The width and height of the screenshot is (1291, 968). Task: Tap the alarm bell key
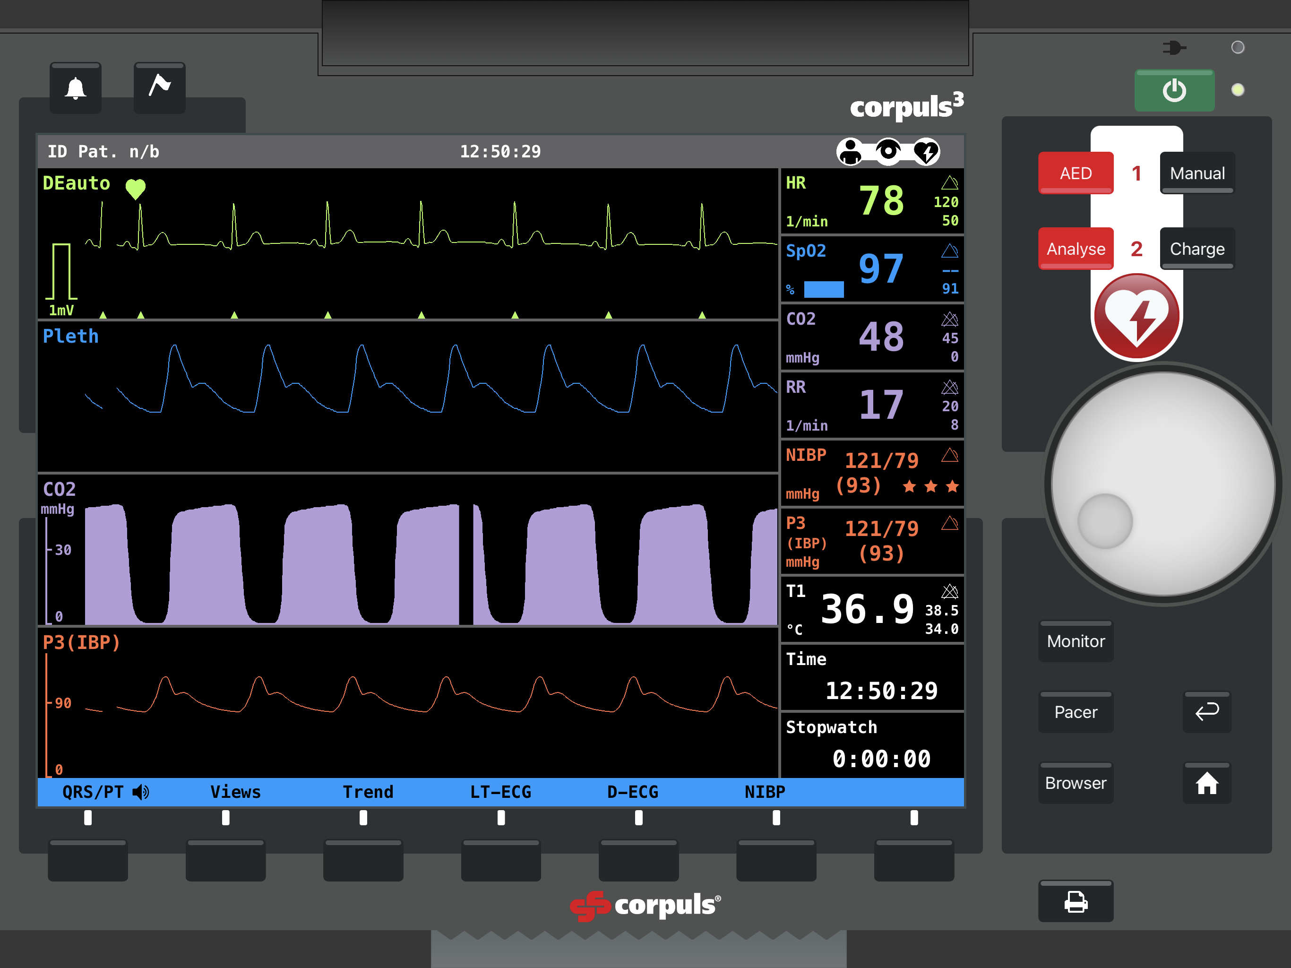75,88
